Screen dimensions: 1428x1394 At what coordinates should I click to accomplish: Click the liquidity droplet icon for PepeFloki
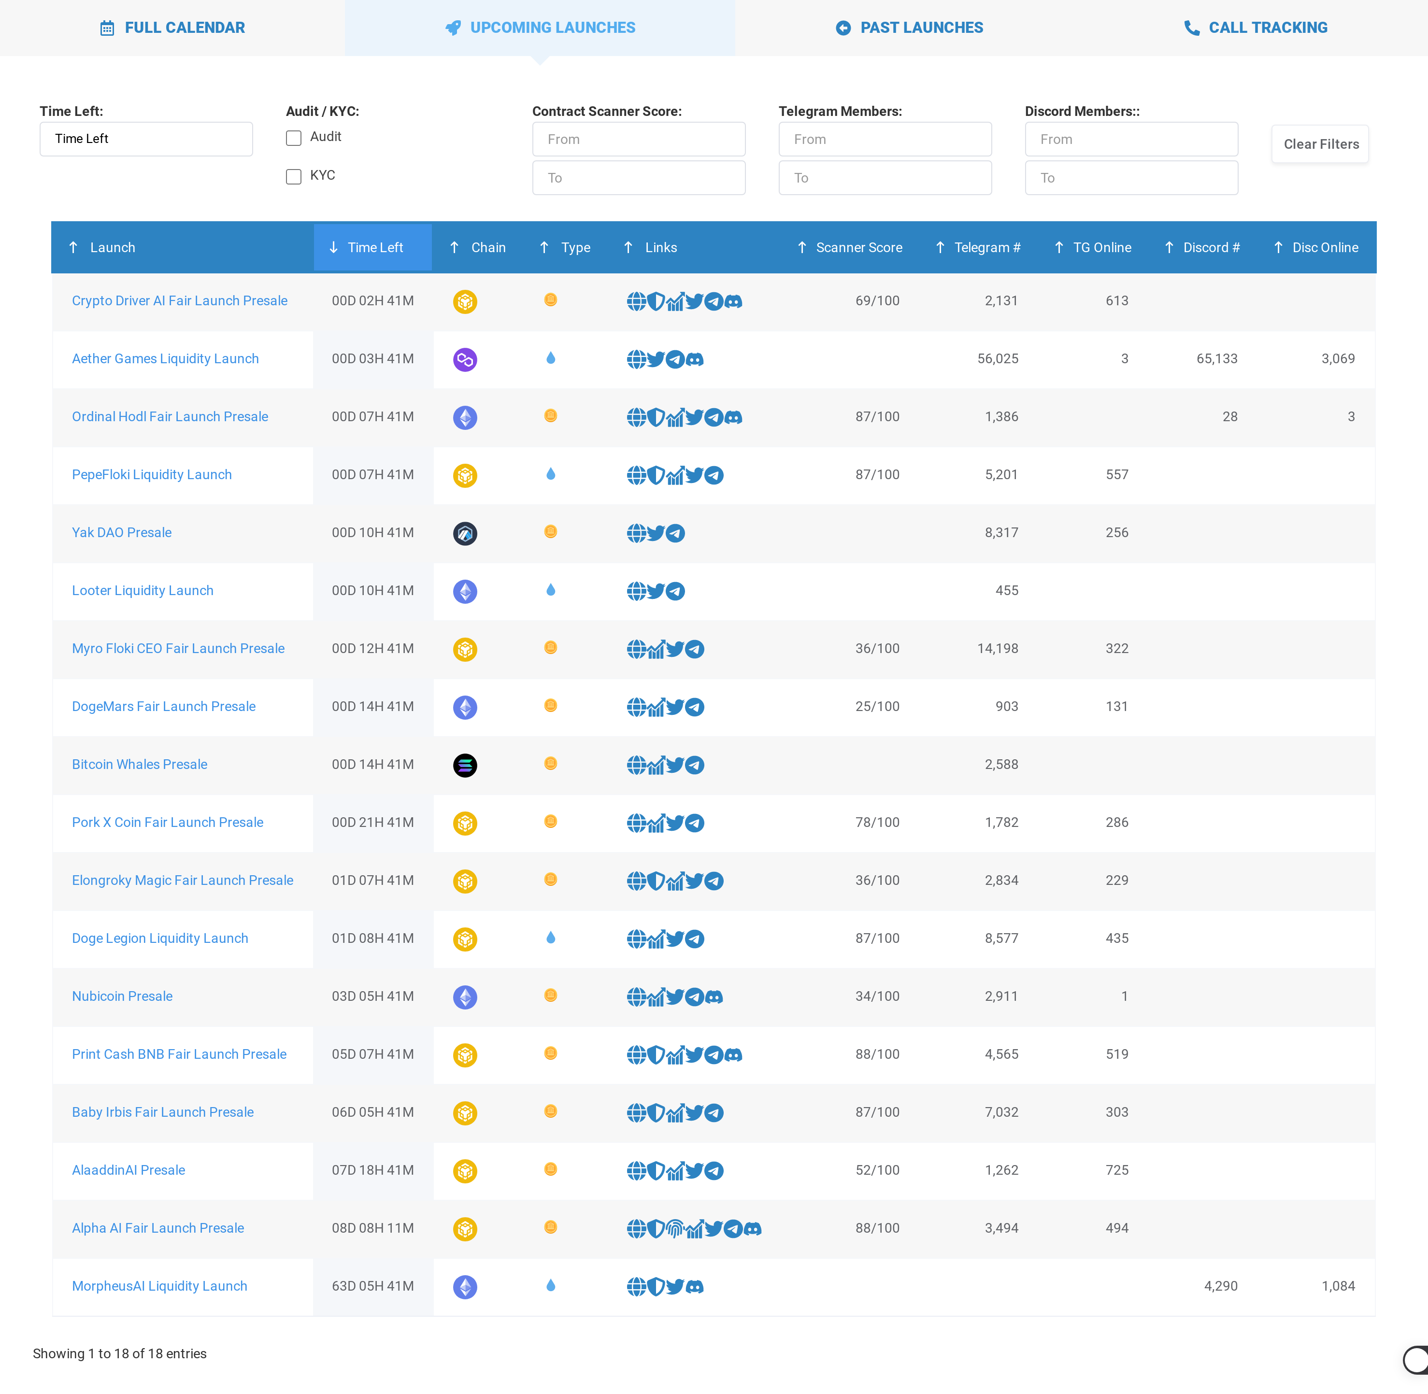[x=551, y=474]
